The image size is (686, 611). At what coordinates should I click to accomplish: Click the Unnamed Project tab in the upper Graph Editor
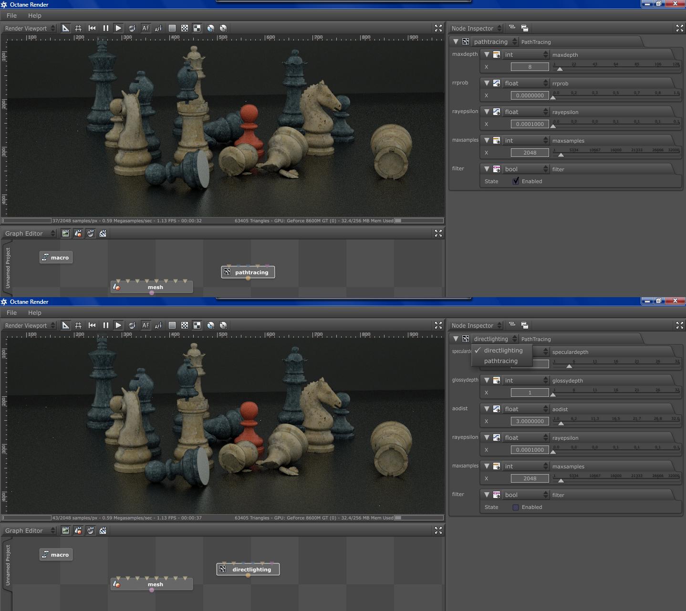pos(8,268)
